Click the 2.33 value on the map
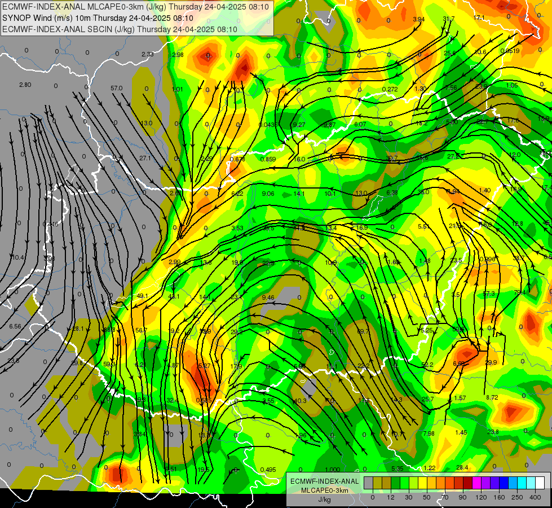Viewport: 552px width, 508px height. tap(148, 54)
